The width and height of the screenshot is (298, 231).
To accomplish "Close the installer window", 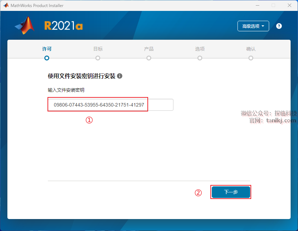I will [290, 5].
